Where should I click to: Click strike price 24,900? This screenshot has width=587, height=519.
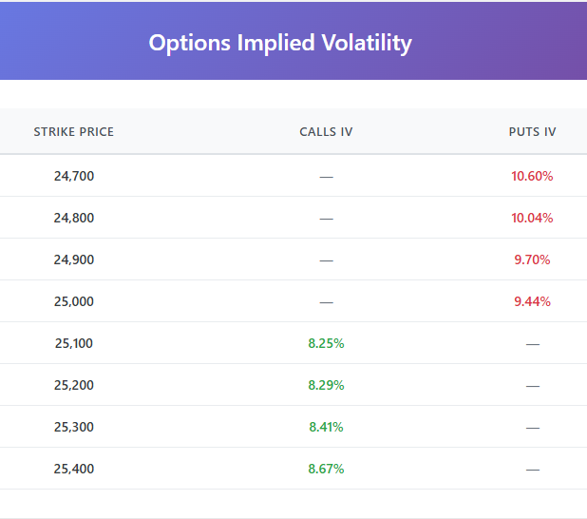click(73, 259)
